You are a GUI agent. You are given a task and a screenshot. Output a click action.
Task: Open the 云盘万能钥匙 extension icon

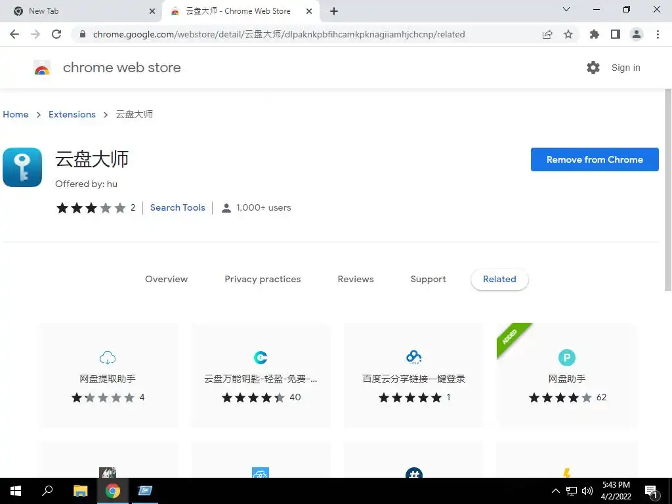(x=261, y=358)
